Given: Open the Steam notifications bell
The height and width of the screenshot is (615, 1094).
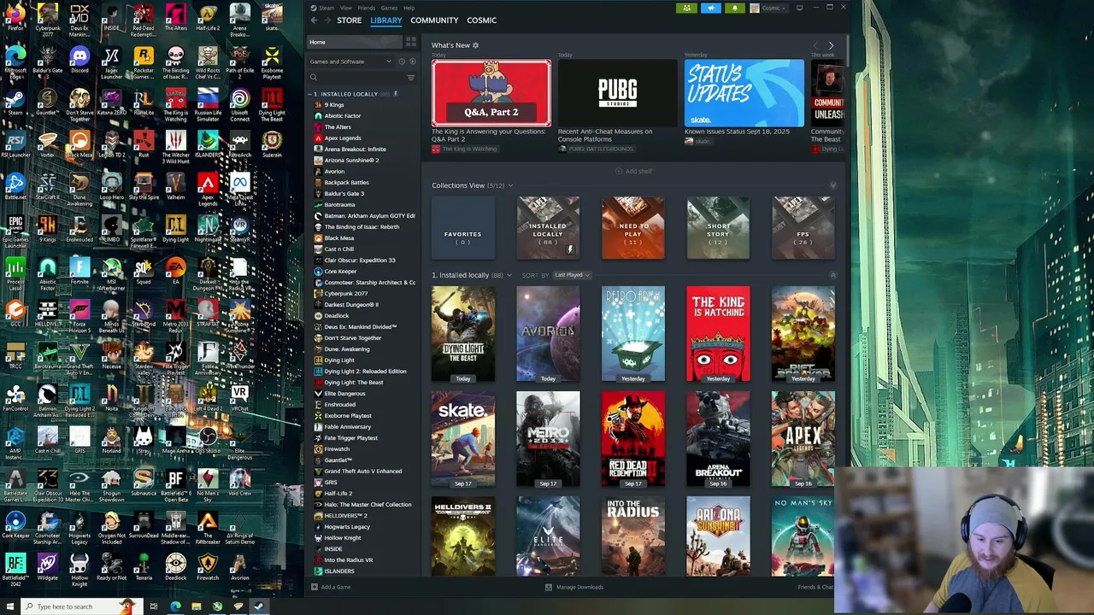Looking at the screenshot, I should click(x=735, y=8).
